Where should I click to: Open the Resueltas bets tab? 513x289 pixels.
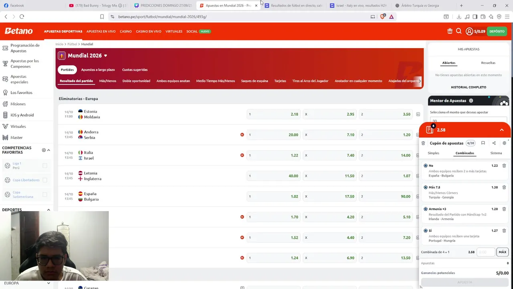click(488, 63)
